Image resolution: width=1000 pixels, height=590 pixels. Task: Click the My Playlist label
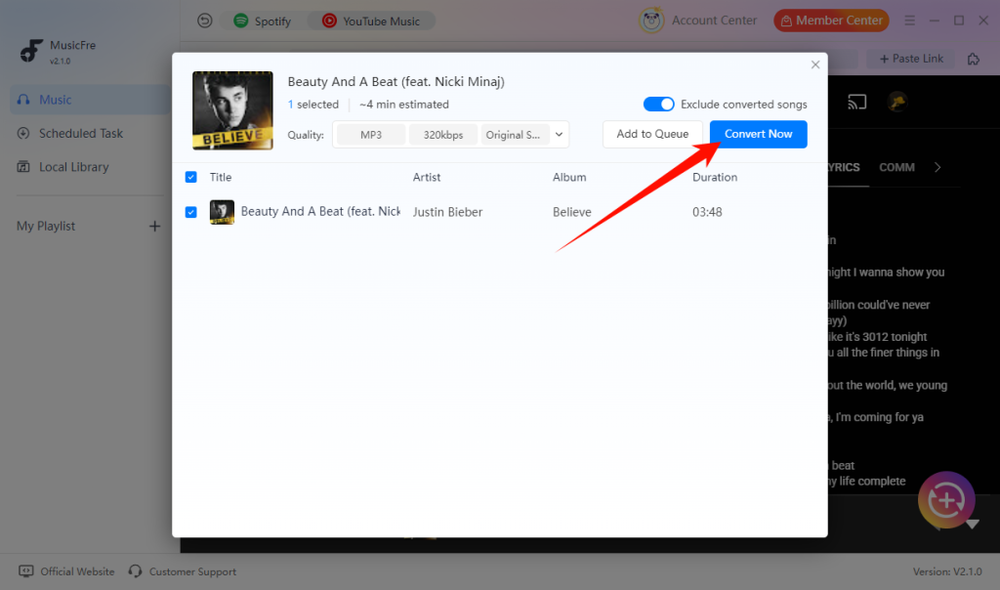46,227
